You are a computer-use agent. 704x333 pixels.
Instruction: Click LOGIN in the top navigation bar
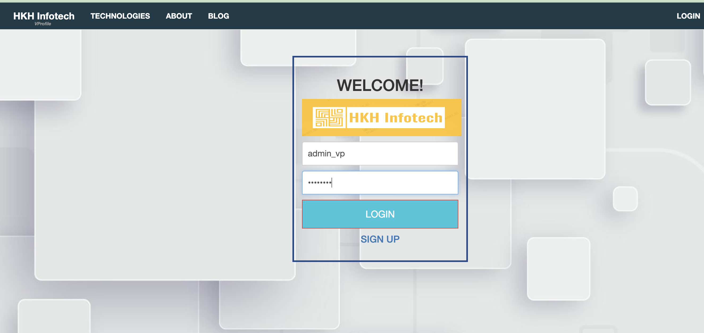click(x=688, y=16)
